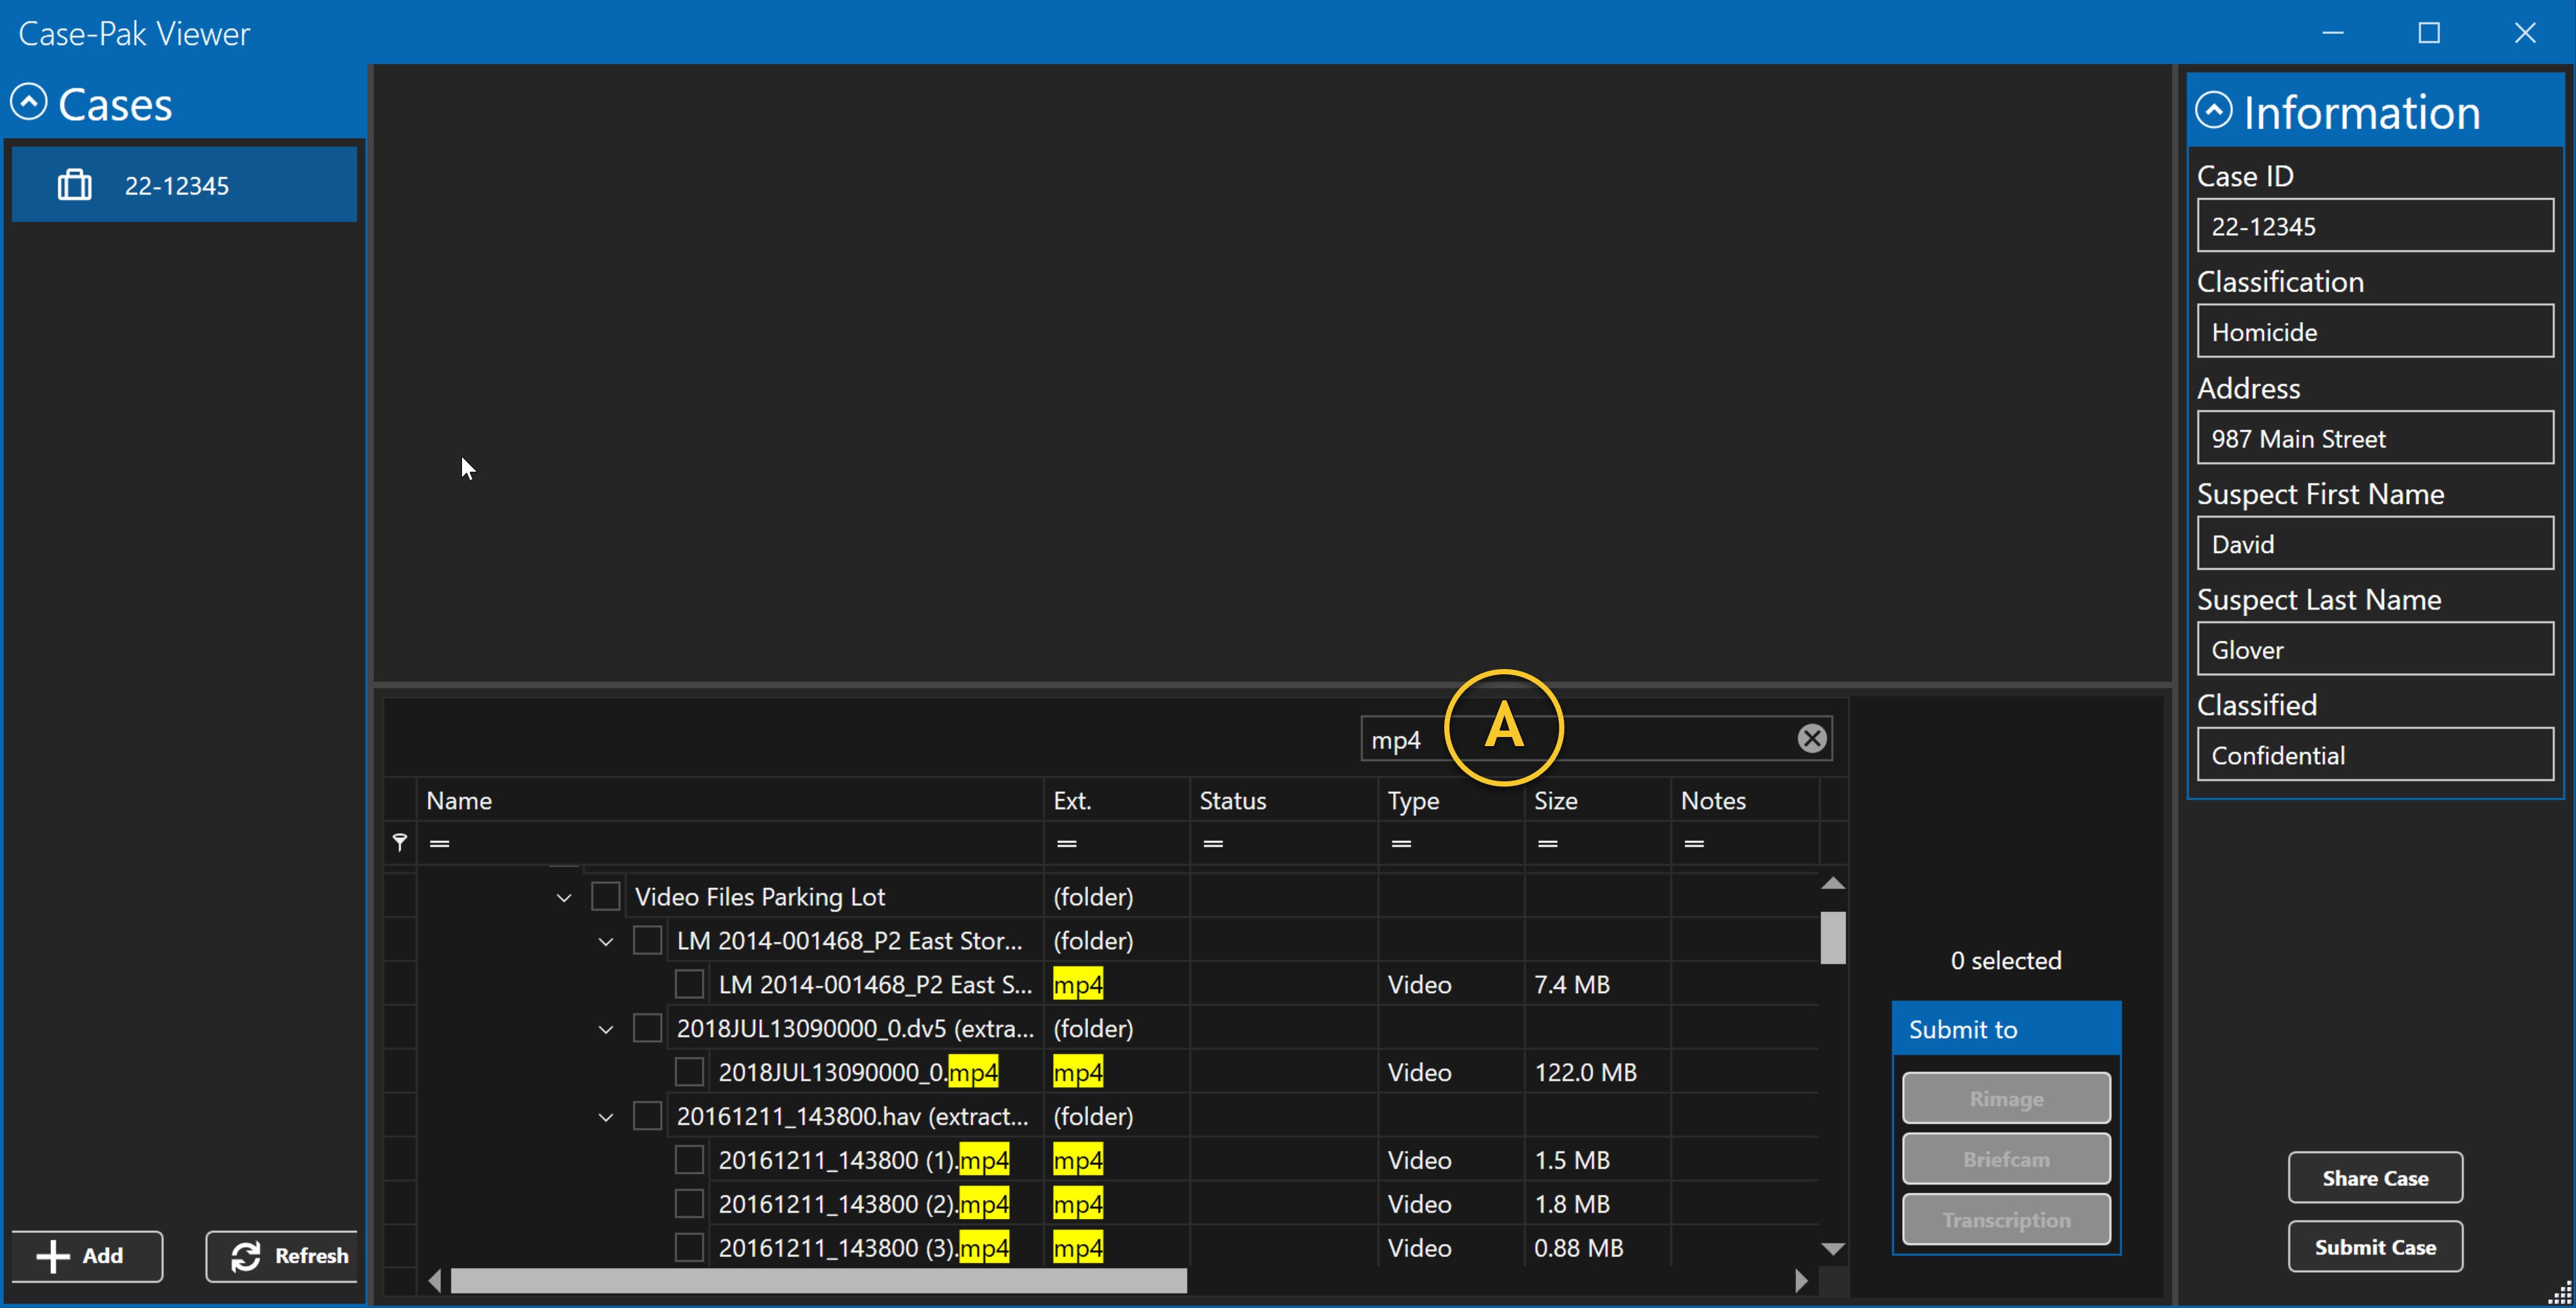Image resolution: width=2576 pixels, height=1308 pixels.
Task: Click the Transcription submit button
Action: point(2006,1219)
